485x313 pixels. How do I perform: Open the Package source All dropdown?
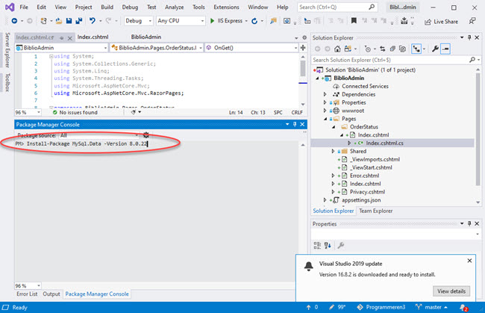(x=99, y=135)
